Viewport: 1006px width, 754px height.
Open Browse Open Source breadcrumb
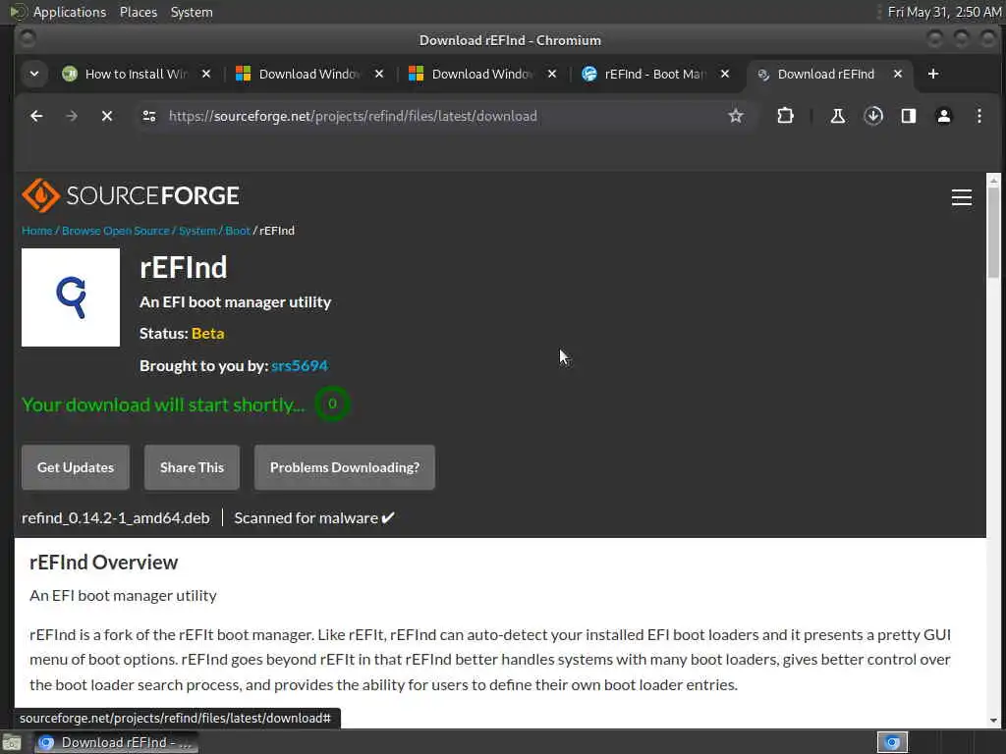(116, 231)
